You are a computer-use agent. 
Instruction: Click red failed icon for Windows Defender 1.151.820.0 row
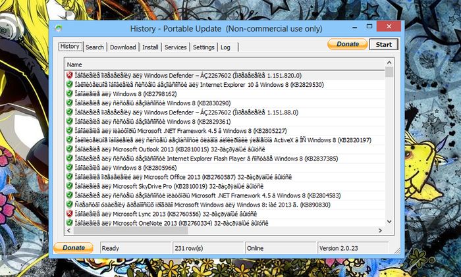coord(69,75)
